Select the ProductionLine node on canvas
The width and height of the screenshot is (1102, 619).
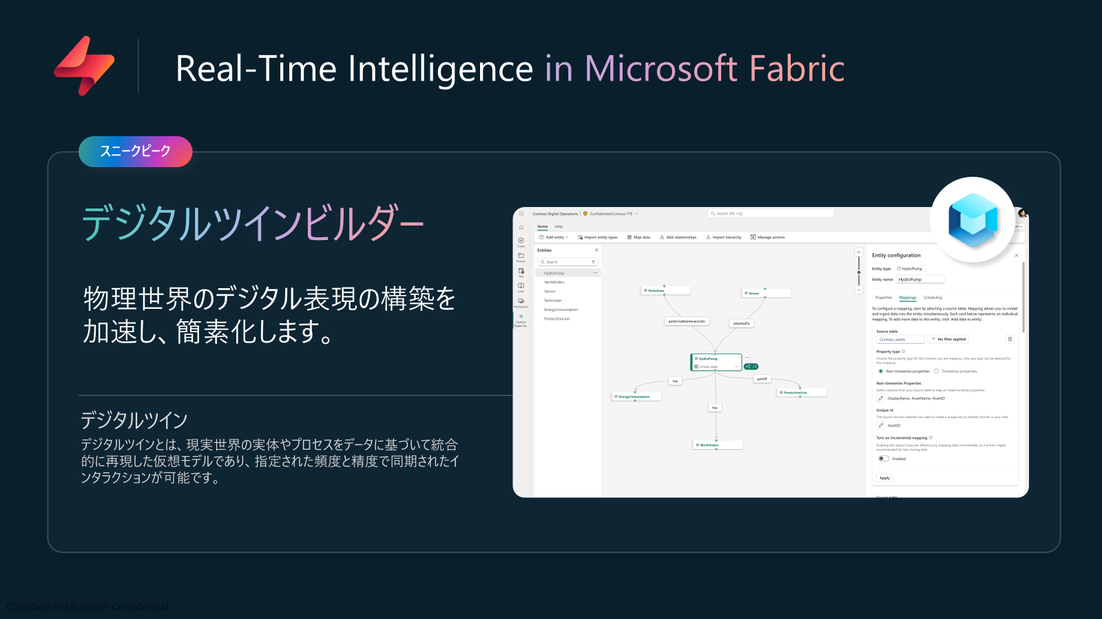pyautogui.click(x=801, y=393)
